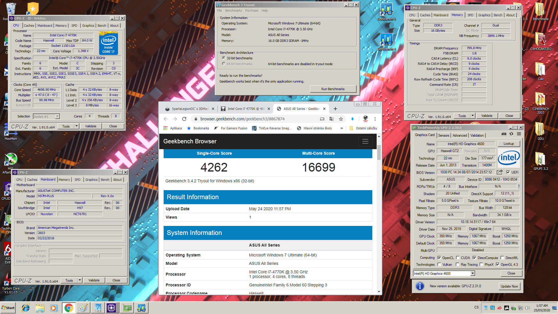Toggle the DirectCompute checkbox
558x314 pixels.
pos(474,258)
